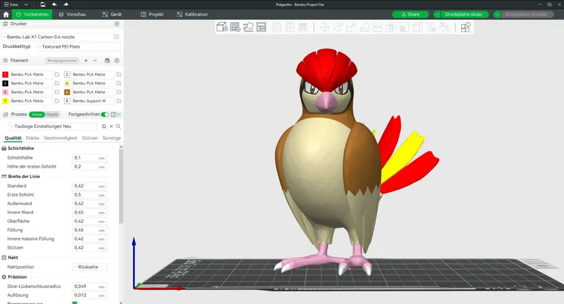
Task: Open filament 8 Bambu Support W dropdown
Action: coord(93,101)
